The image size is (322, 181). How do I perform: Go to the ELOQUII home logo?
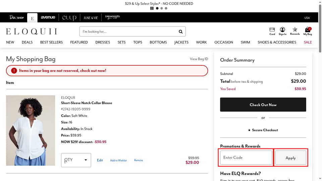click(32, 32)
